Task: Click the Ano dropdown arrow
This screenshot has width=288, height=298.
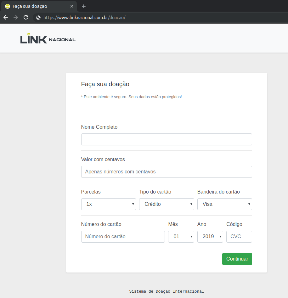Action: 220,236
